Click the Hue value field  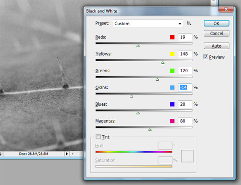point(165,146)
